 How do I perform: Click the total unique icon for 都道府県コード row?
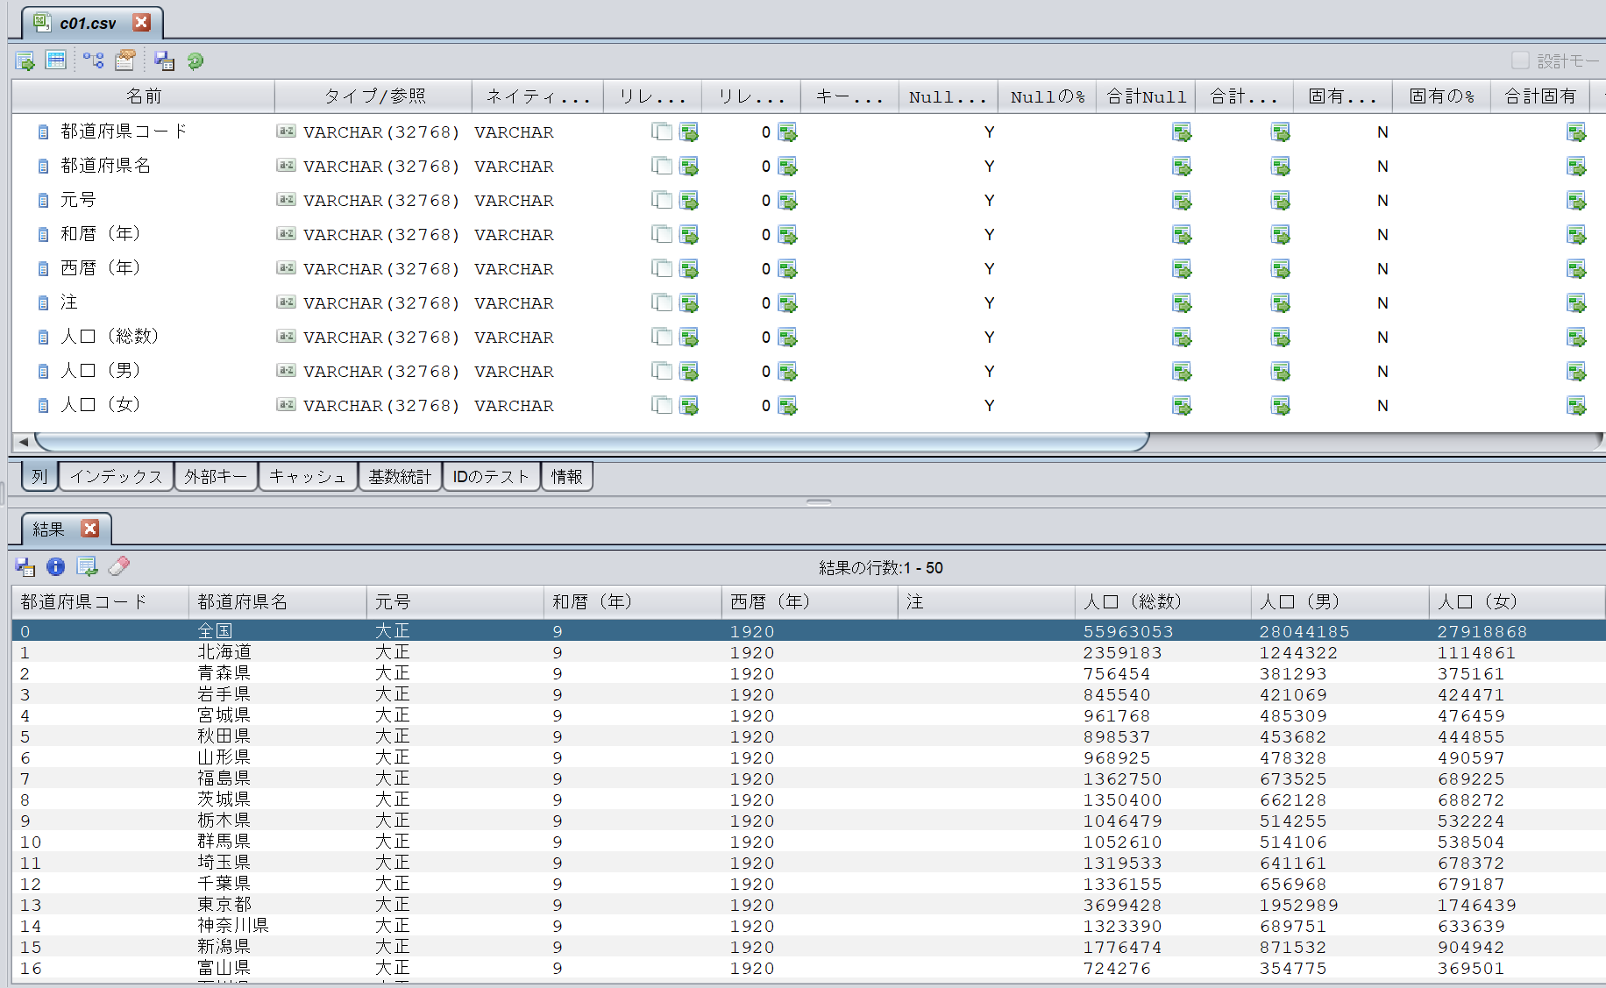(1576, 132)
